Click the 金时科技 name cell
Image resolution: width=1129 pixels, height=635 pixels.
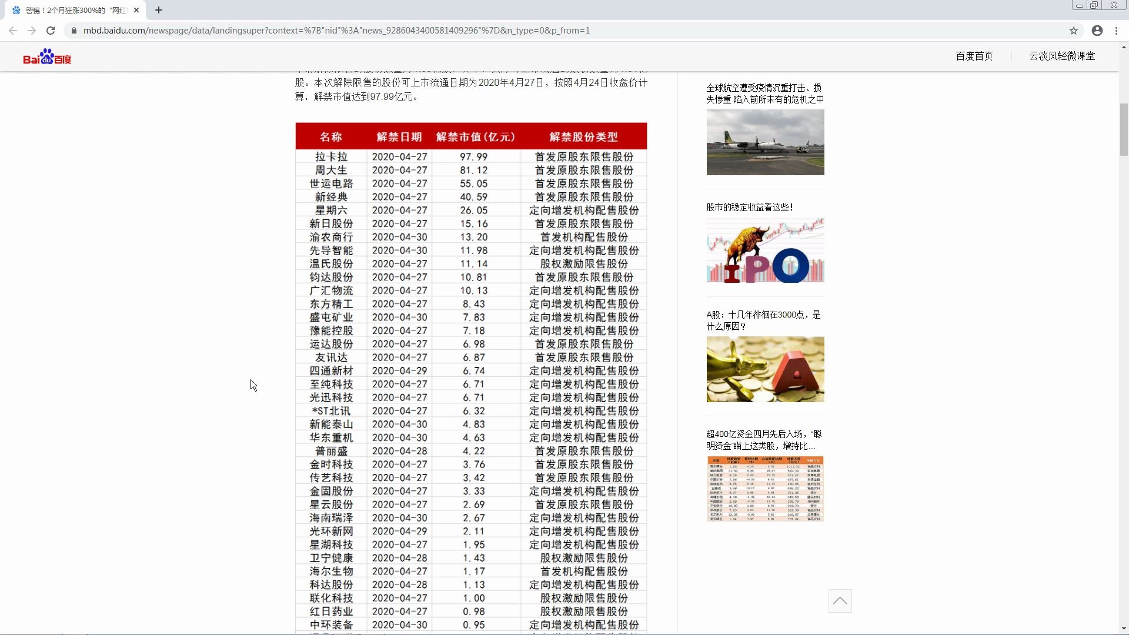tap(331, 464)
